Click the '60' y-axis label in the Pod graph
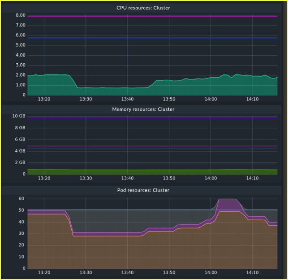The image size is (288, 280). (x=21, y=199)
